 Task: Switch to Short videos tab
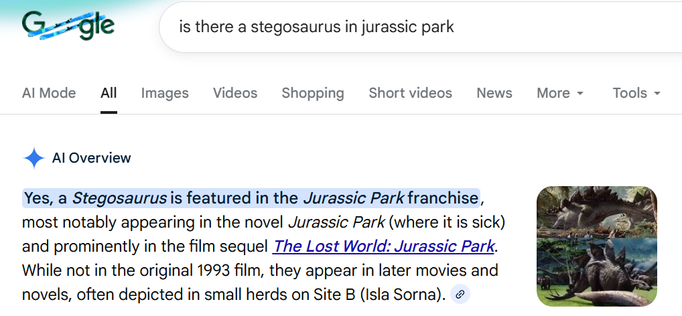(x=410, y=93)
